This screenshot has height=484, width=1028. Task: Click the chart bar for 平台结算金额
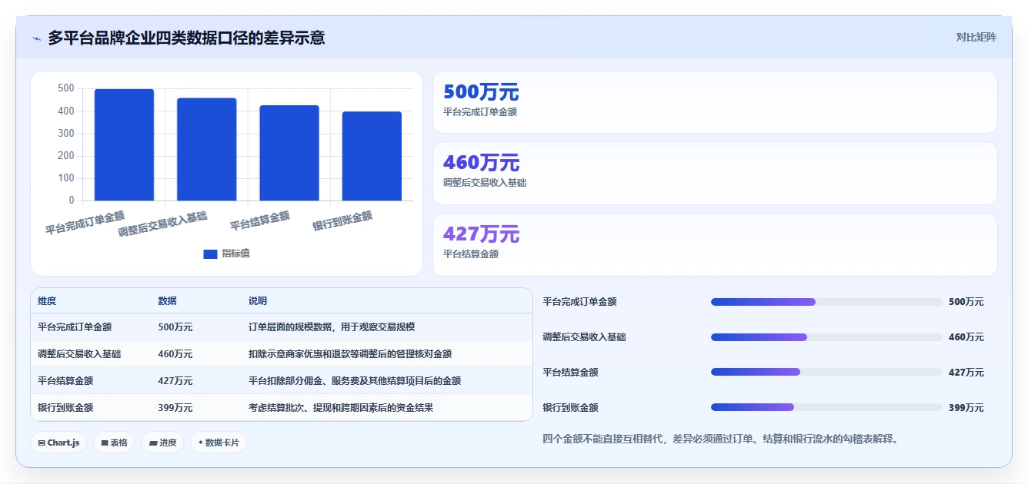[x=289, y=153]
